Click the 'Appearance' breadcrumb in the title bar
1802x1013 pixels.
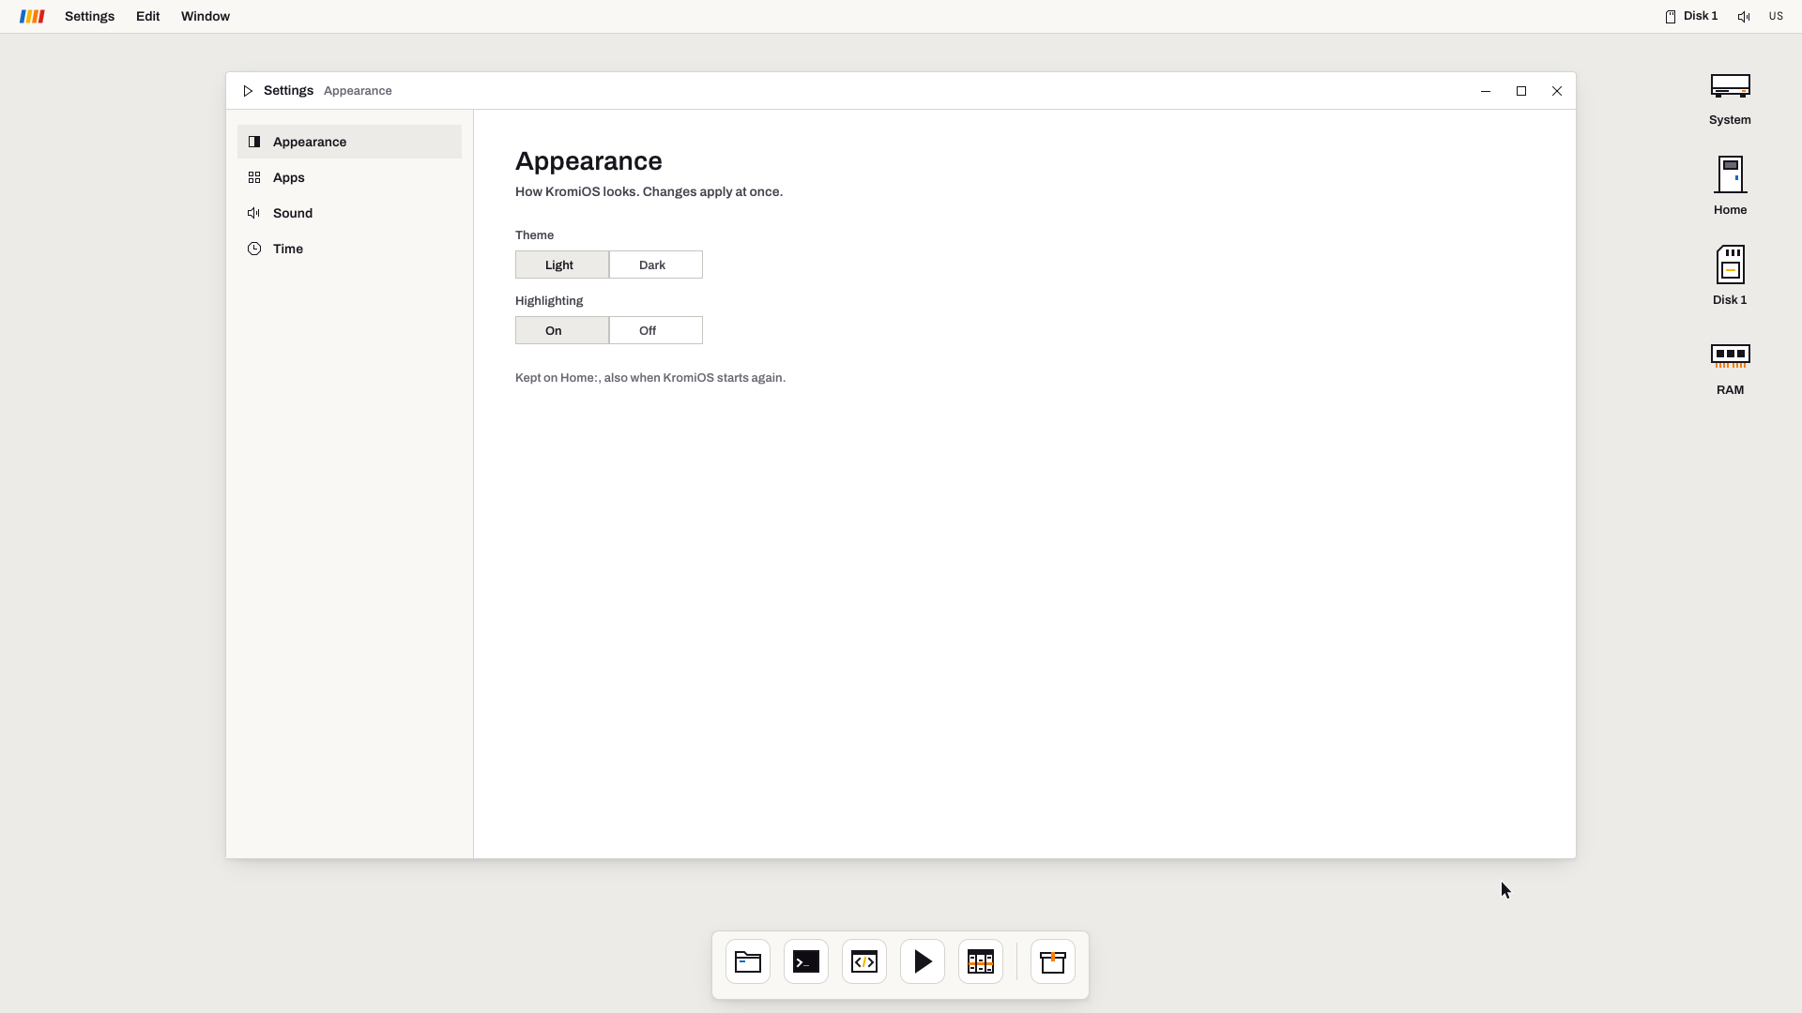pos(358,91)
